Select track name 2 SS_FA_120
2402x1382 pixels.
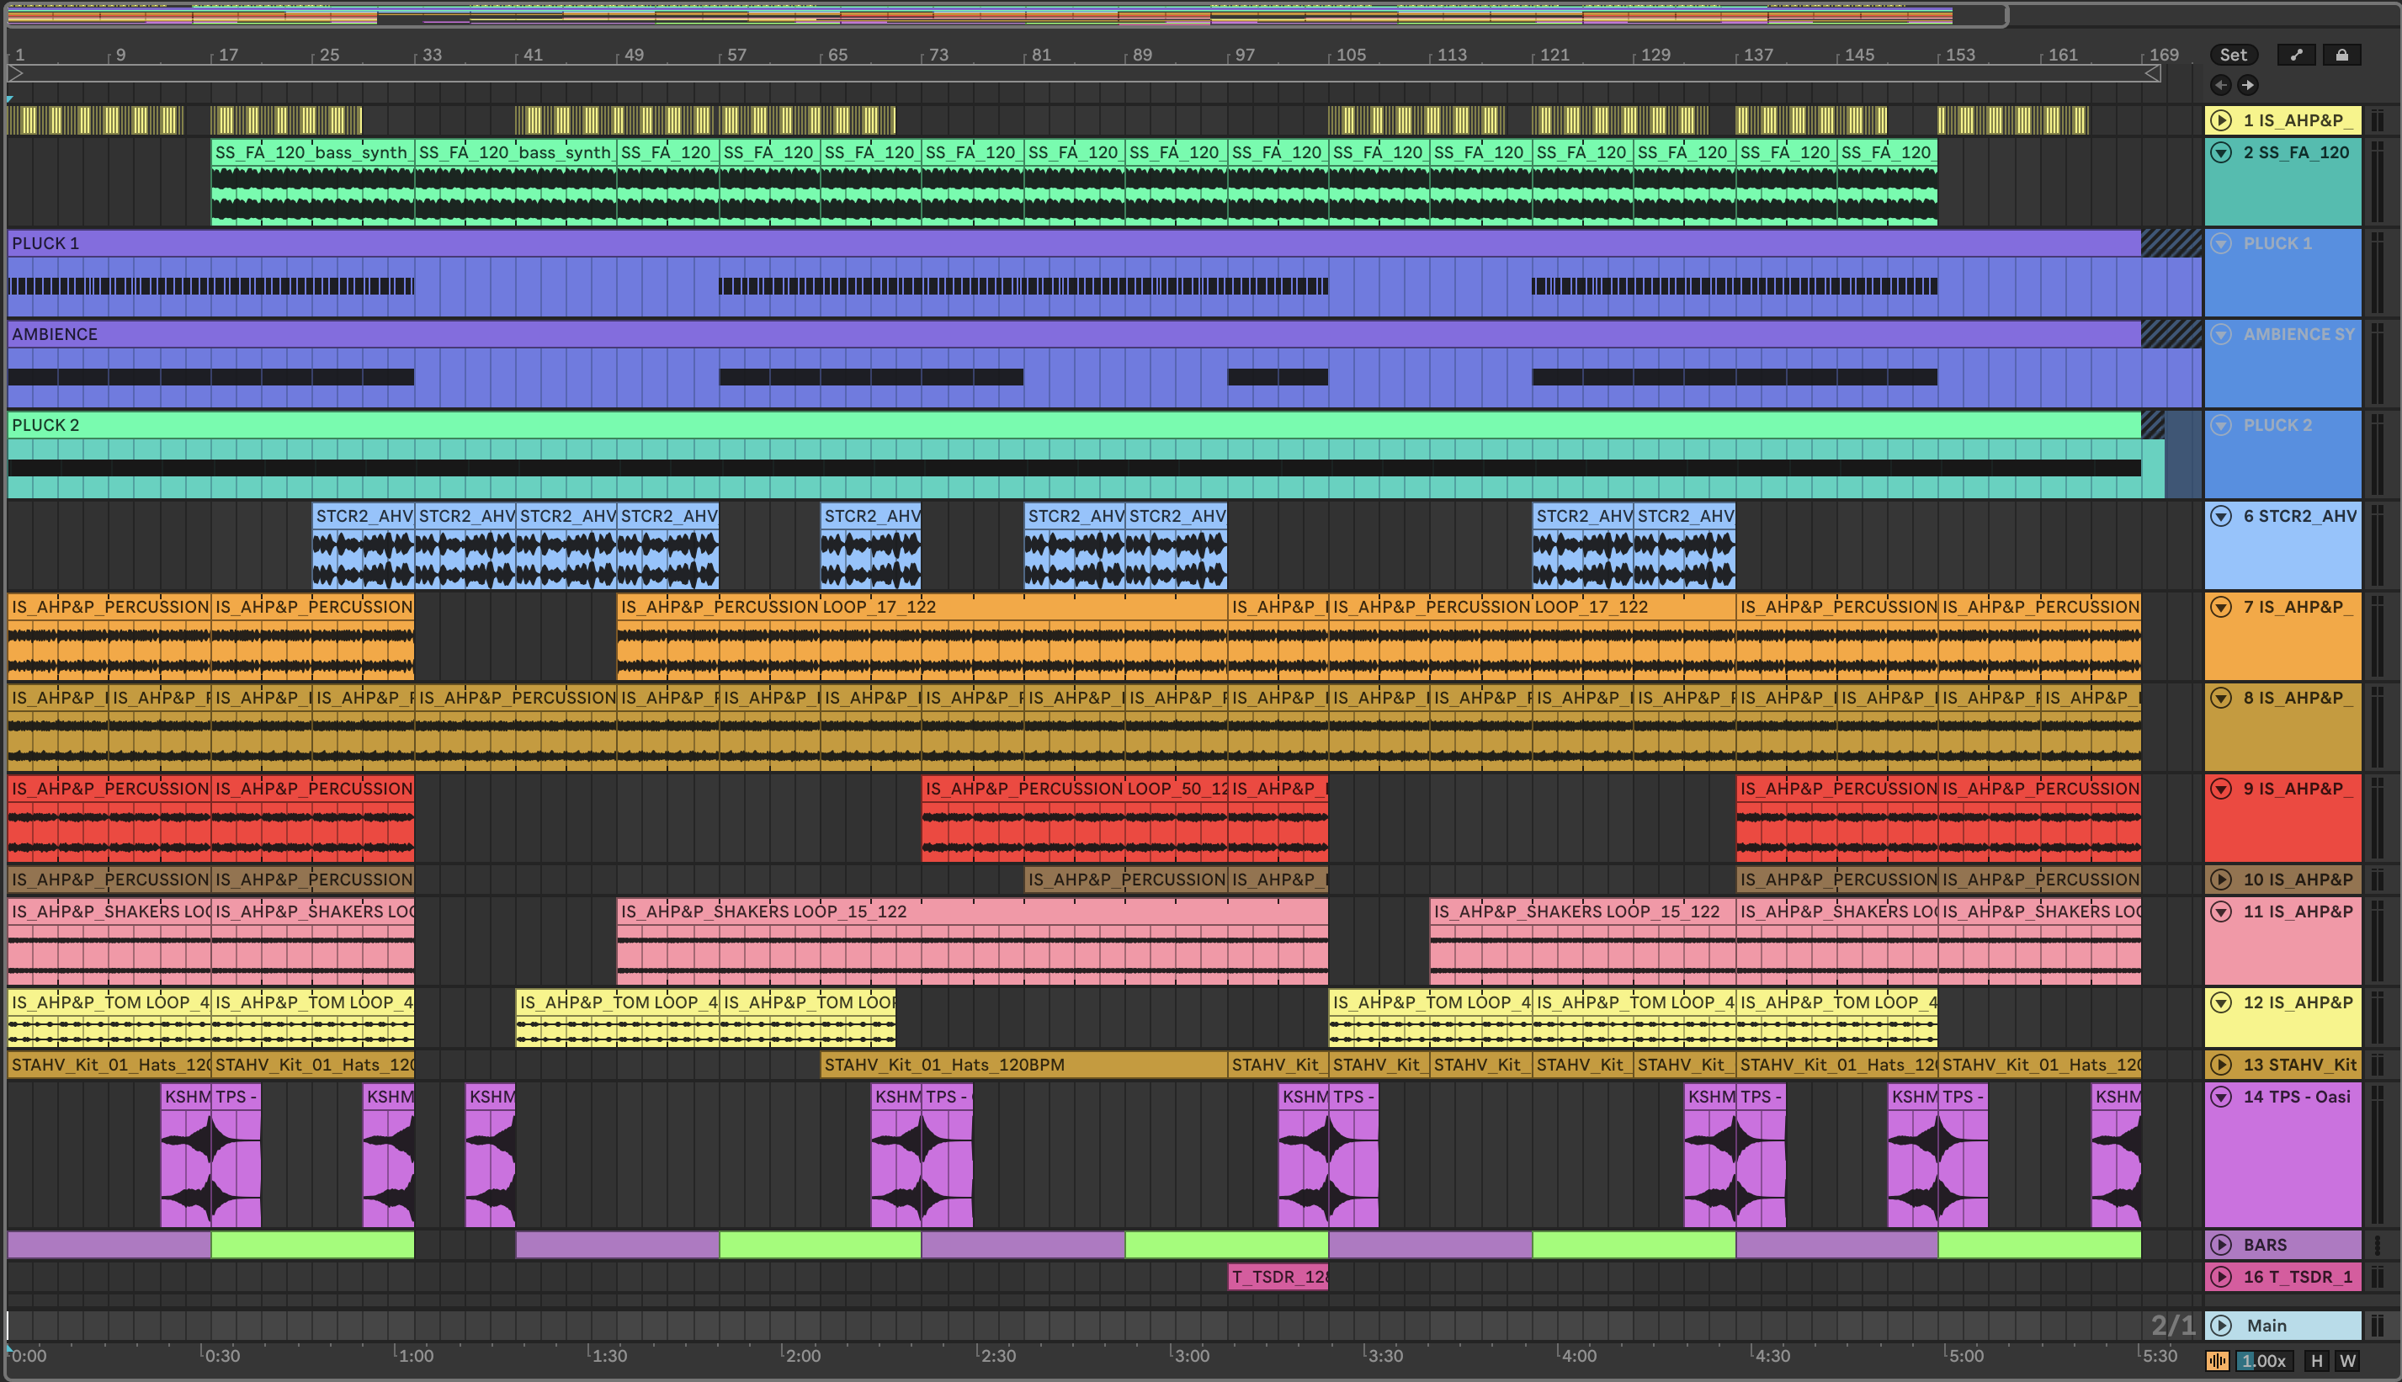(x=2296, y=153)
